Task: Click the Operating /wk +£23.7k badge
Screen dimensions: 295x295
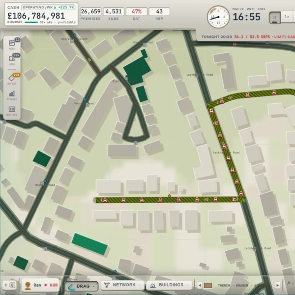Action: [x=49, y=7]
